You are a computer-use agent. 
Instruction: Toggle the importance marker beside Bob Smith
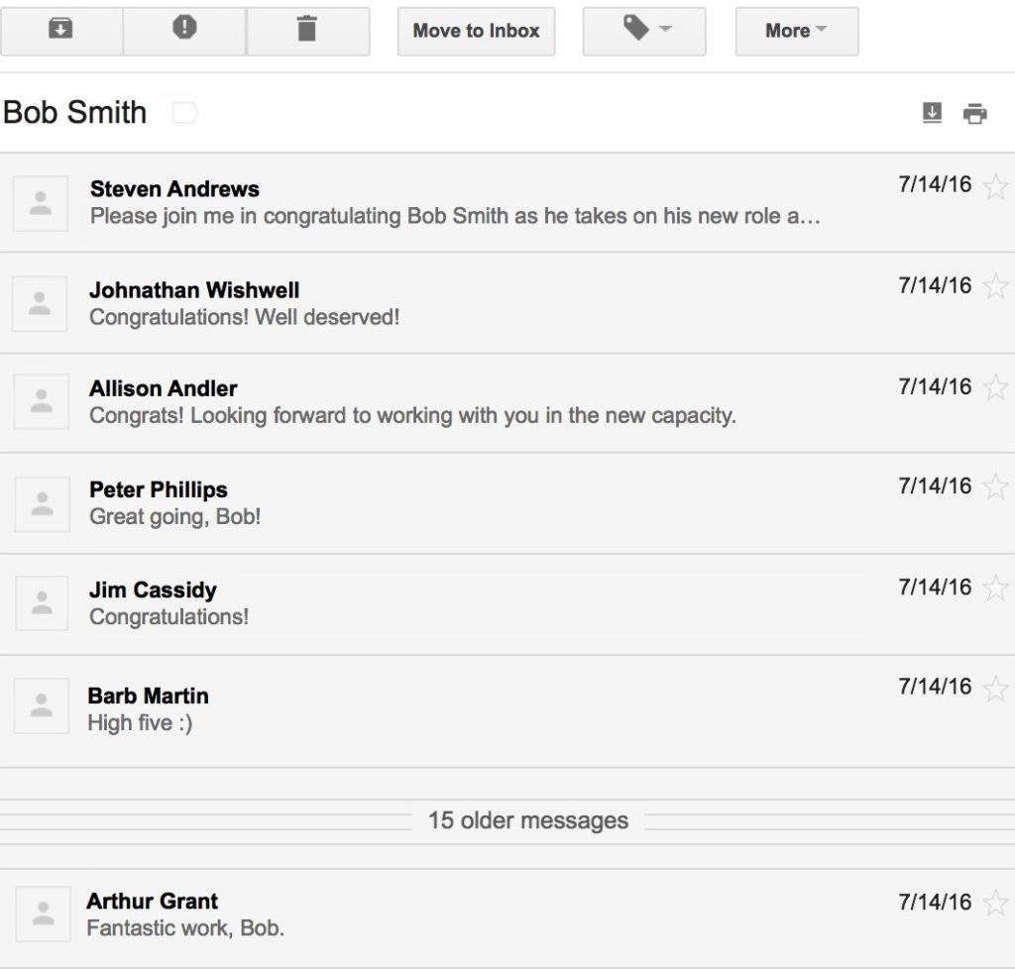pos(184,113)
